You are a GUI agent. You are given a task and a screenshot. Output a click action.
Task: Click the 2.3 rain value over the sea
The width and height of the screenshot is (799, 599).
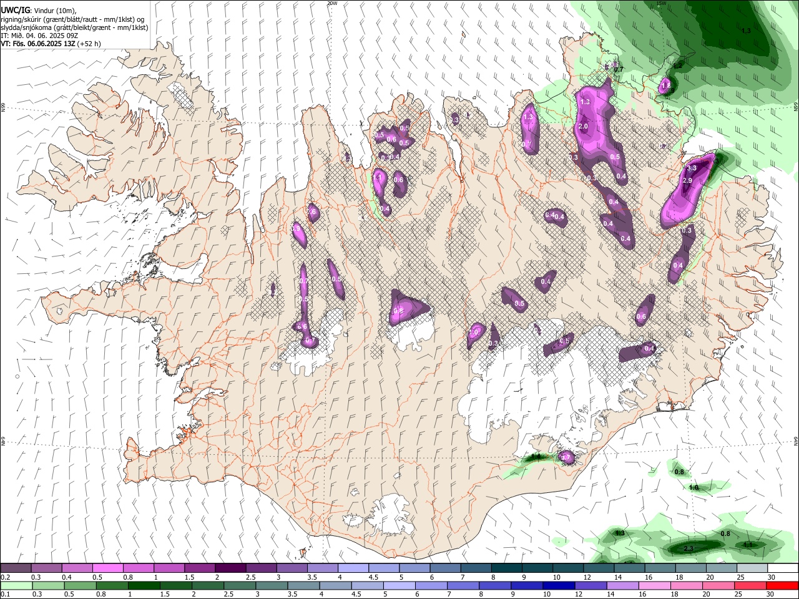689,548
